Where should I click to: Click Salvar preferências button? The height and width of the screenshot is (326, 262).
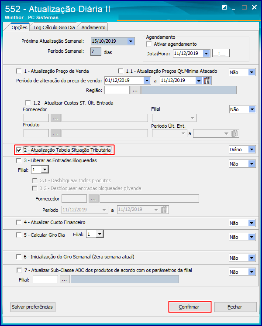click(x=33, y=307)
